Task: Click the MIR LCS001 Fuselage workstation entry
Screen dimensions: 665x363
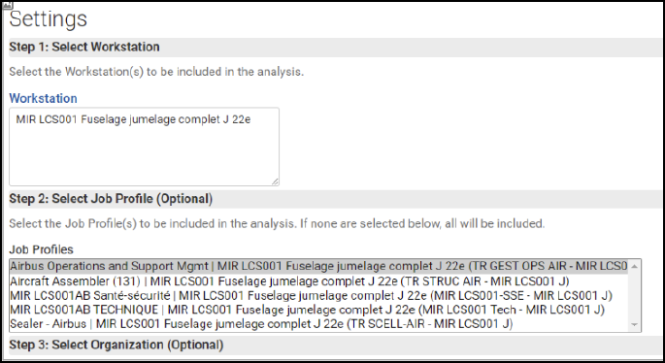Action: 133,119
